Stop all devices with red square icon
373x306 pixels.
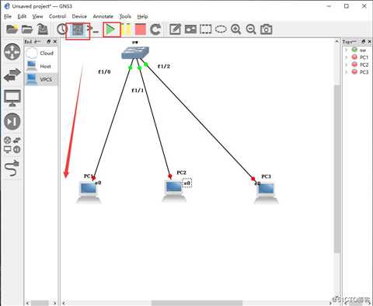click(x=141, y=30)
